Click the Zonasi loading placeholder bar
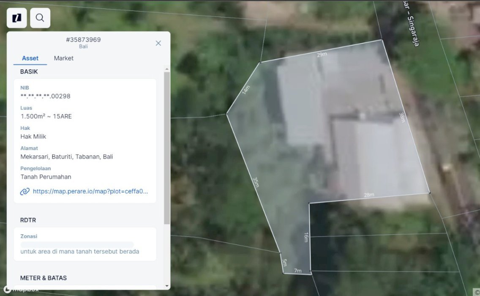Image resolution: width=480 pixels, height=296 pixels. [x=77, y=245]
